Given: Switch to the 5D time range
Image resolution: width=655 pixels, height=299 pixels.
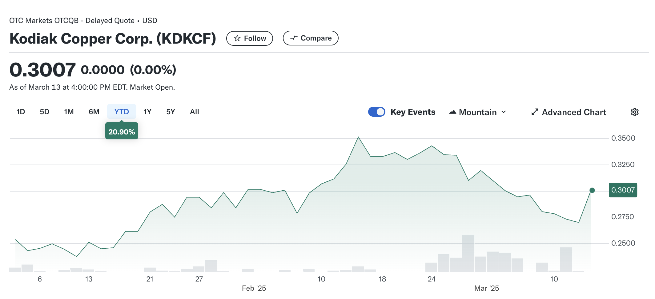Looking at the screenshot, I should pyautogui.click(x=45, y=112).
